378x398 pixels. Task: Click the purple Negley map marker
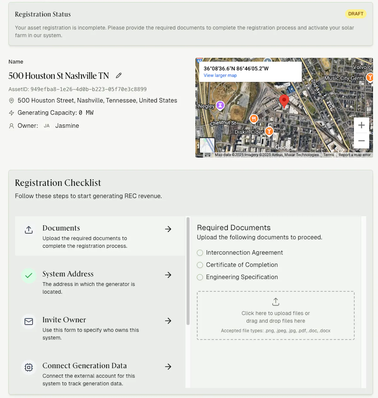click(x=220, y=105)
